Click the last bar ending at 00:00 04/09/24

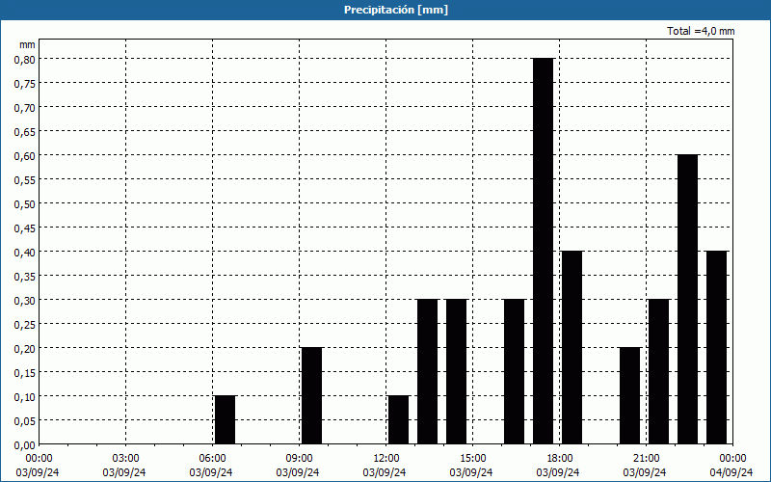(716, 347)
